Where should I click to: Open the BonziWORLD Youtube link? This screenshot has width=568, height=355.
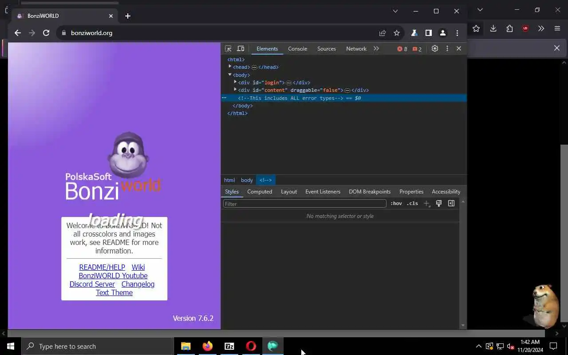pos(113,276)
